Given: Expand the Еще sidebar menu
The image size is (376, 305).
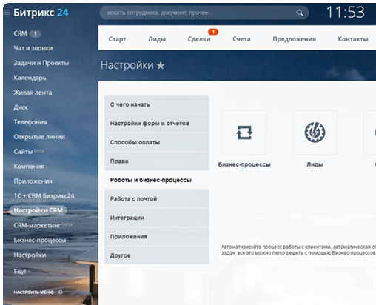Looking at the screenshot, I should 21,272.
